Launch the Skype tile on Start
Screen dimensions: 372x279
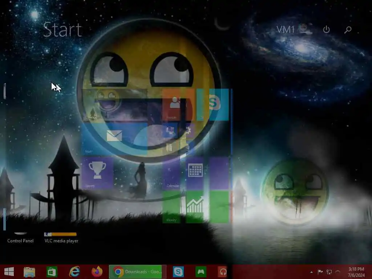[x=213, y=105]
